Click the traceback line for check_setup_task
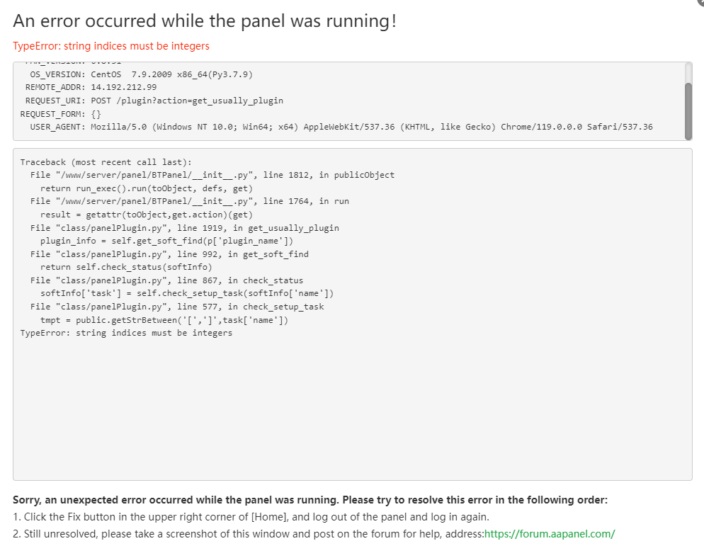The height and width of the screenshot is (558, 704). coord(177,307)
